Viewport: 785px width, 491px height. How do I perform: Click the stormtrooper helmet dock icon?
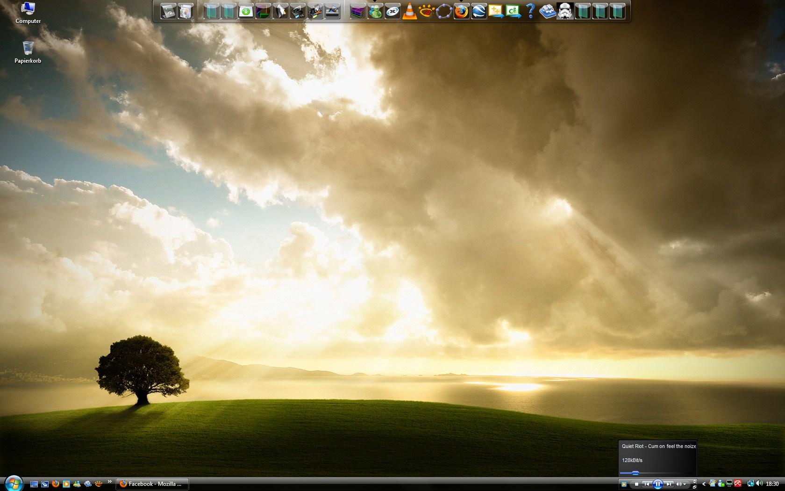[x=565, y=11]
